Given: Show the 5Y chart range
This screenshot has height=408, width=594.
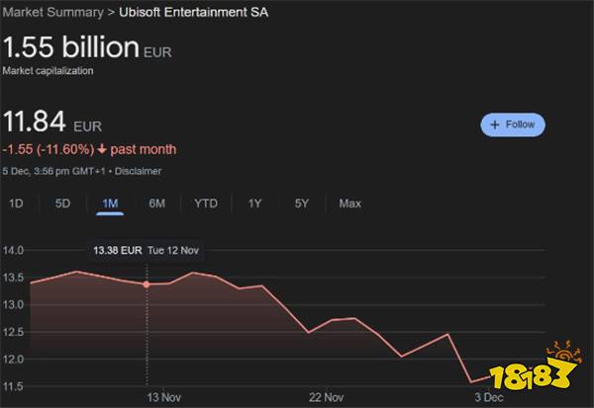Looking at the screenshot, I should point(302,204).
